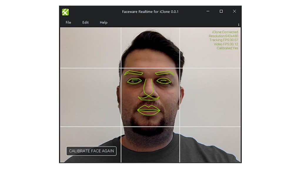This screenshot has height=169, width=301.
Task: Click the Calibrate Face Again button
Action: [x=91, y=151]
